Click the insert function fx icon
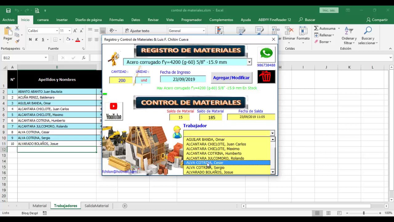The height and width of the screenshot is (222, 394). pyautogui.click(x=84, y=58)
